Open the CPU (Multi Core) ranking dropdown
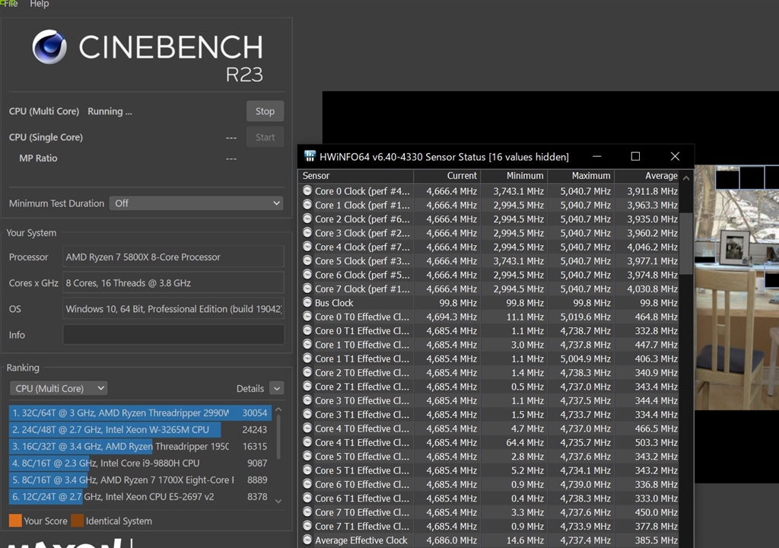Screen dimensions: 779x548 click(x=59, y=388)
